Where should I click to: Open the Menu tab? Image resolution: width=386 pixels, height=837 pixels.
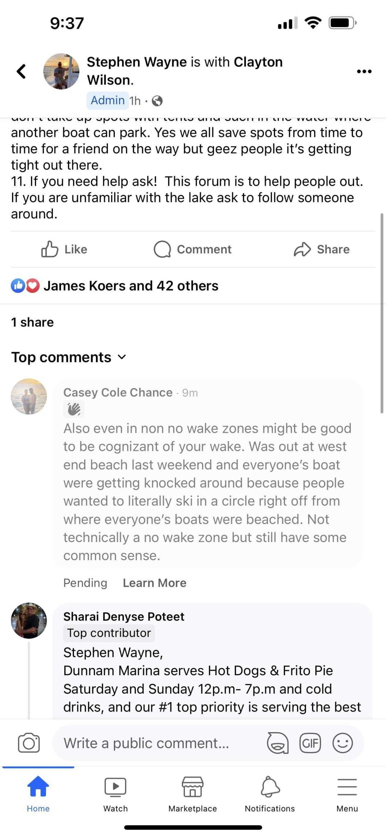(x=347, y=794)
